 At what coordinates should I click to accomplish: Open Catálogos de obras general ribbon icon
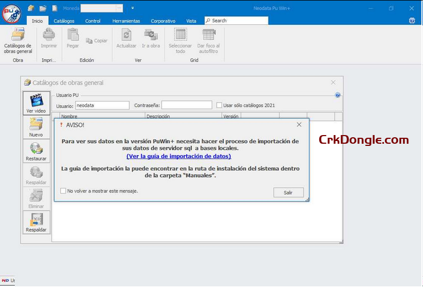click(x=18, y=36)
